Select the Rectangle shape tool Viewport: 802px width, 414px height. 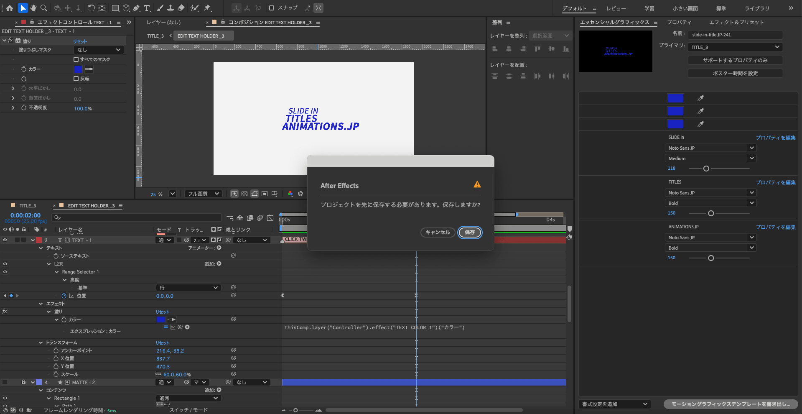coord(115,8)
